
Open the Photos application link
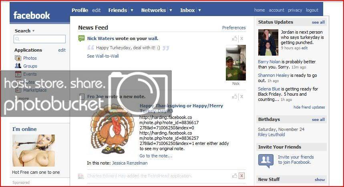30,58
